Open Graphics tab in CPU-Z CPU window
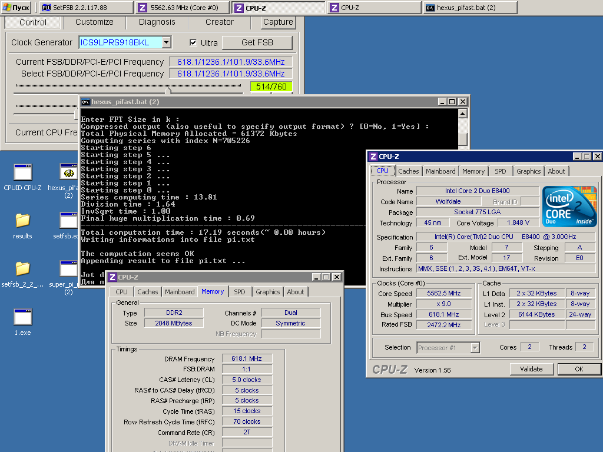Viewport: 603px width, 452px height. click(x=528, y=171)
